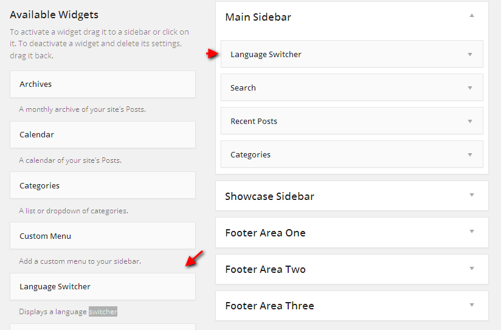Select Language Switcher in Available Widgets
The image size is (501, 330).
coord(103,287)
